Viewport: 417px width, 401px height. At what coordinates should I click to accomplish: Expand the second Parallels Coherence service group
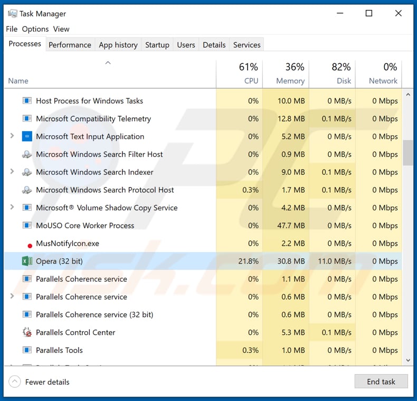pyautogui.click(x=12, y=296)
